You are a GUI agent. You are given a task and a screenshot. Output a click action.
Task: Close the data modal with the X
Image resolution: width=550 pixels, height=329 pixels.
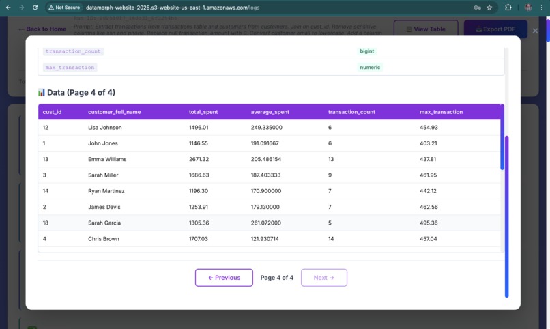[535, 31]
